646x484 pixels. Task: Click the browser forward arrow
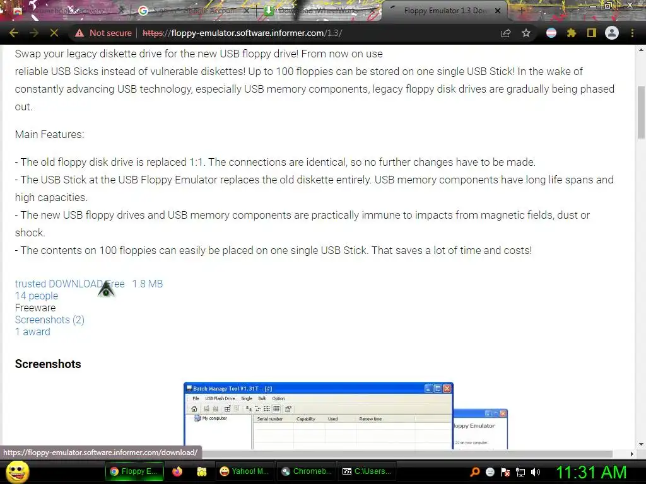[x=34, y=33]
